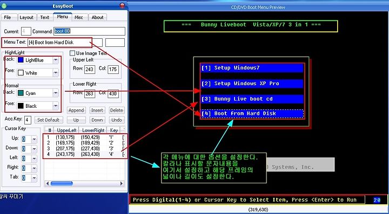Click the Insert button
The height and width of the screenshot is (214, 389).
97,111
